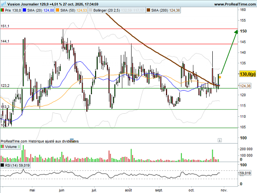Click the Volume legend color swatch

[x=3, y=147]
